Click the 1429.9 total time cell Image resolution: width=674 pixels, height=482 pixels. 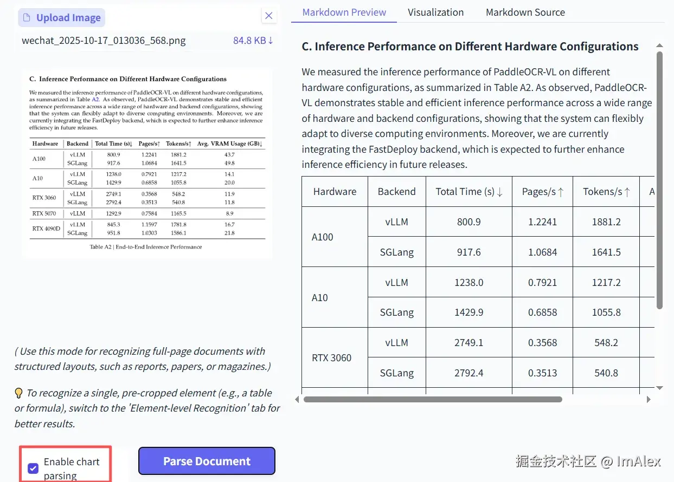point(469,312)
